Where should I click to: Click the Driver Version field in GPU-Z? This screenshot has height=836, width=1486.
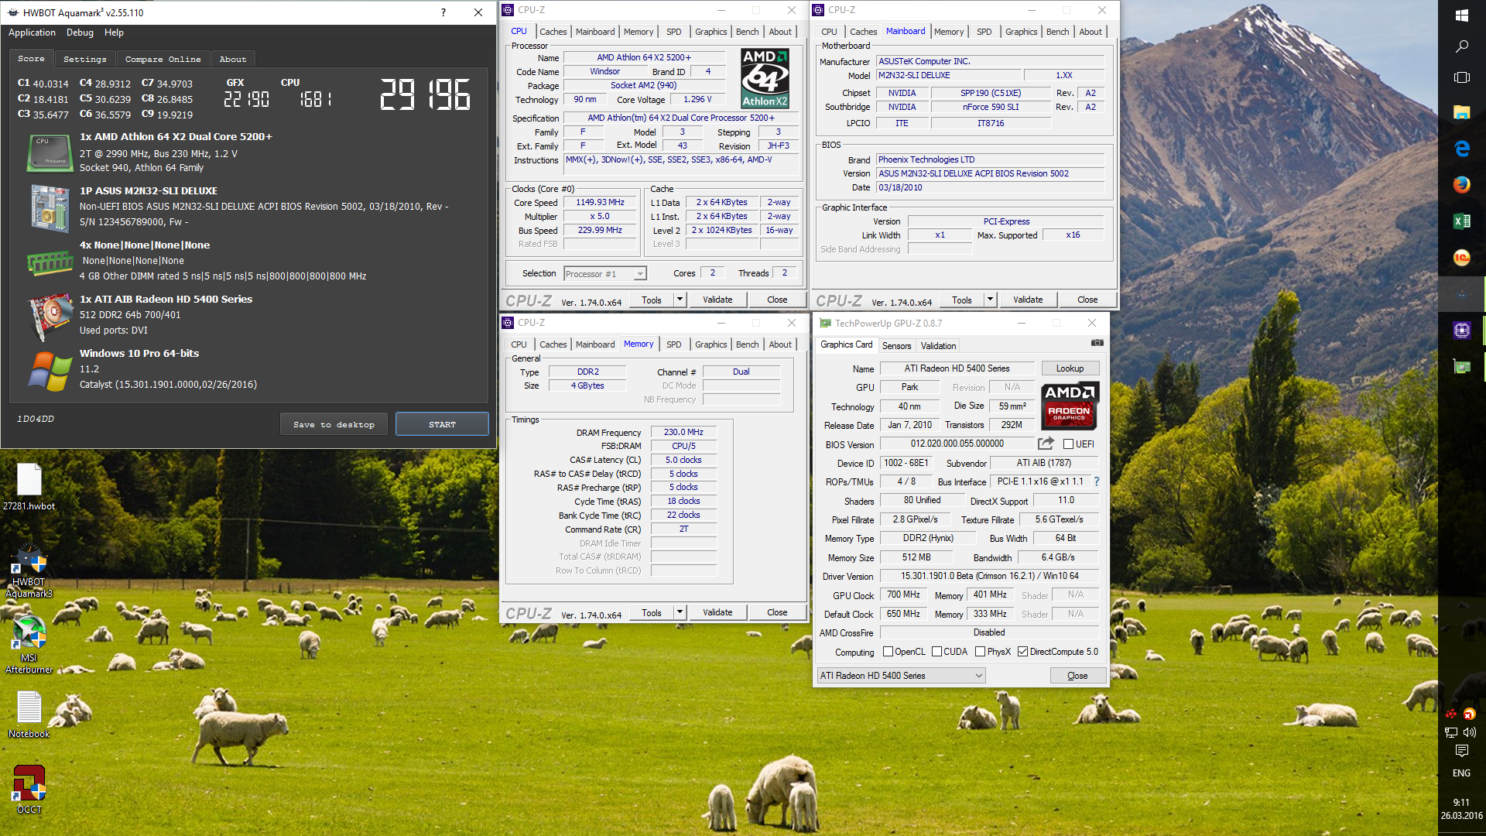(989, 576)
